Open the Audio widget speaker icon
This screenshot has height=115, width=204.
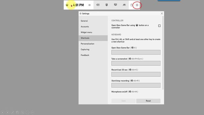98,5
